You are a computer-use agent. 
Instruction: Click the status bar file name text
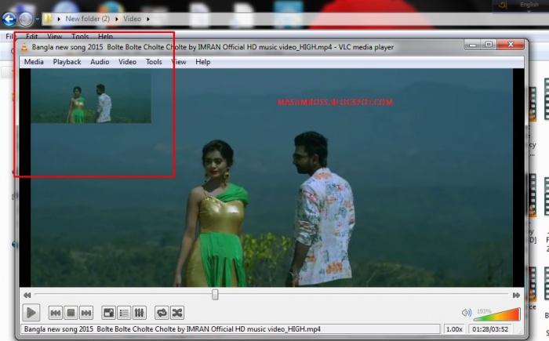point(173,329)
